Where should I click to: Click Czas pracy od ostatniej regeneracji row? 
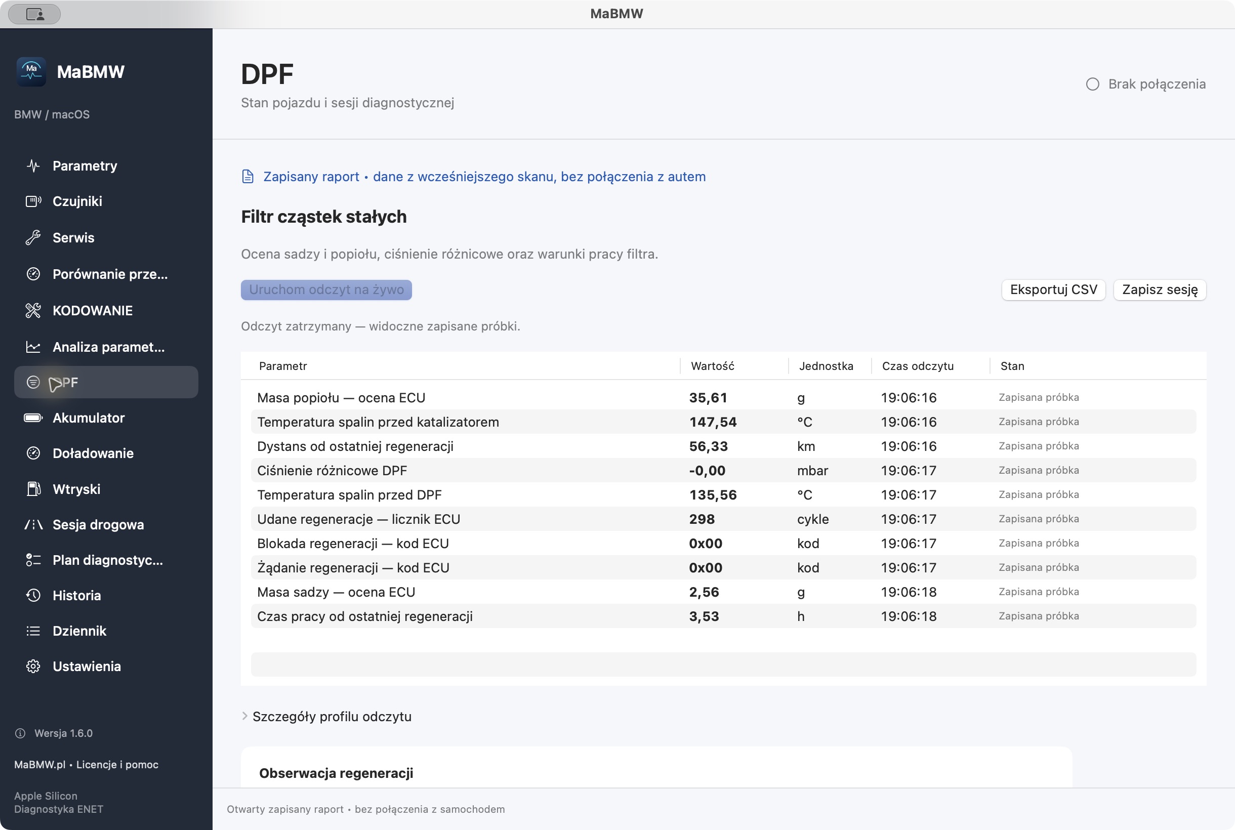(723, 616)
